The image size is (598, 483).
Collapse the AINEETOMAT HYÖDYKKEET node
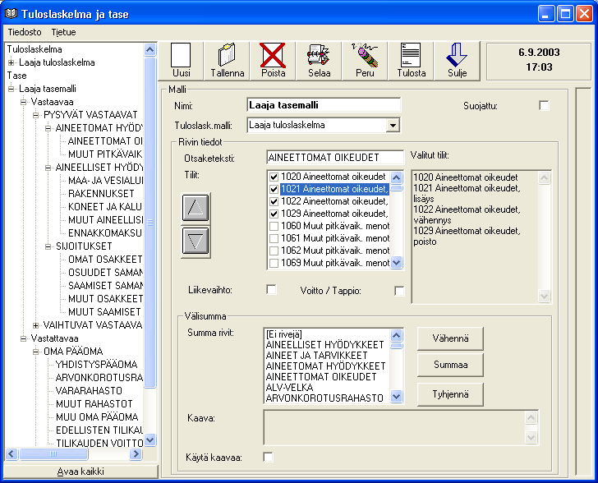coord(48,128)
